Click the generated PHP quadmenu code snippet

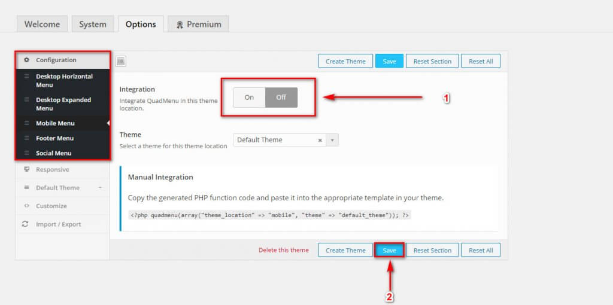(x=269, y=215)
